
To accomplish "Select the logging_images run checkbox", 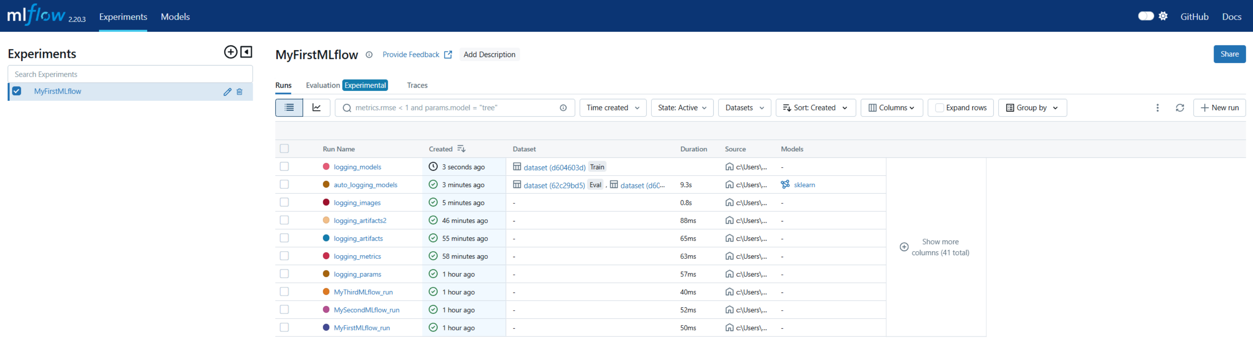I will point(285,202).
